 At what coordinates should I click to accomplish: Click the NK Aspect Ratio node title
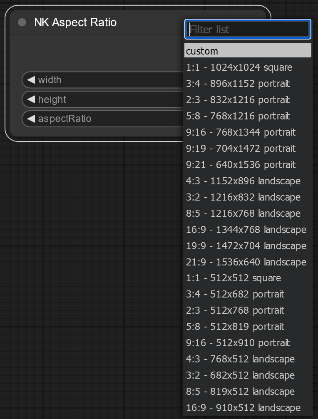tap(75, 22)
